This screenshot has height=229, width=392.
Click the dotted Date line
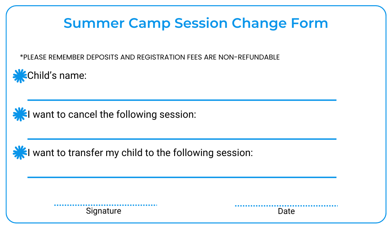point(286,205)
